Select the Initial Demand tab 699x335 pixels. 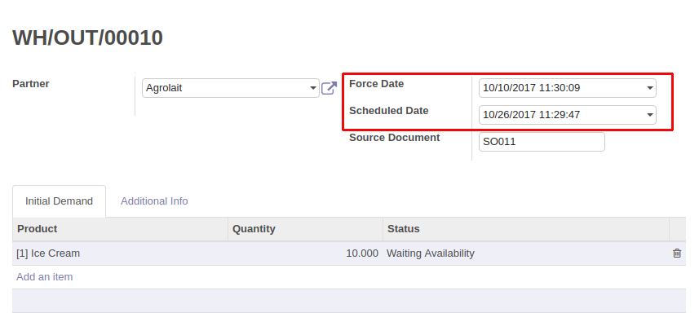pos(59,201)
